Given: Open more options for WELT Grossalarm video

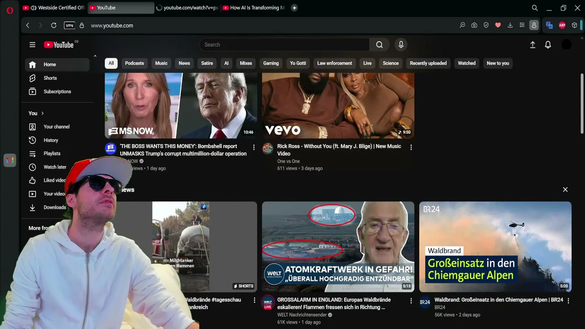Looking at the screenshot, I should pyautogui.click(x=411, y=301).
